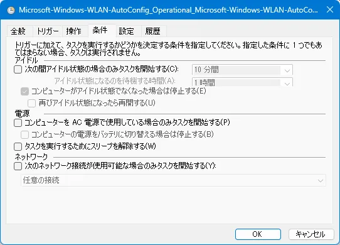Open the 10 分間 idle duration dropdown
Image resolution: width=340 pixels, height=245 pixels.
click(x=242, y=70)
